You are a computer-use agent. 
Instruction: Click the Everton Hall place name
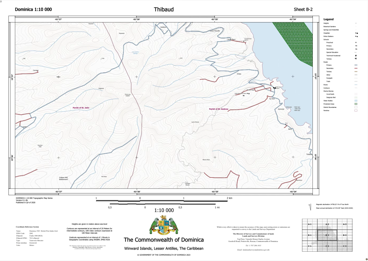40,146
